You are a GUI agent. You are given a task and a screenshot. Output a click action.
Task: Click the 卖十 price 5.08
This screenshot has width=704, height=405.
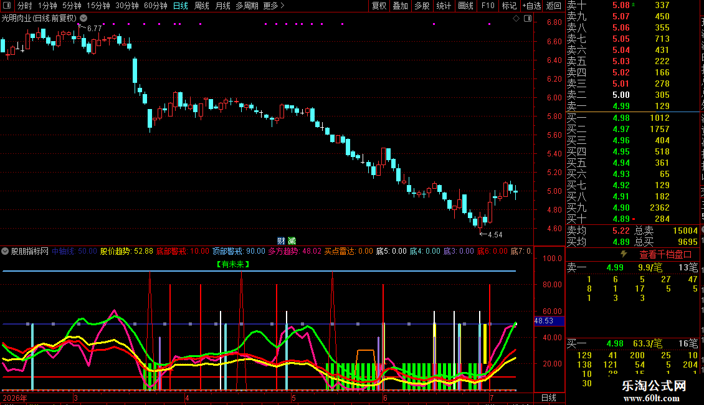tap(621, 5)
